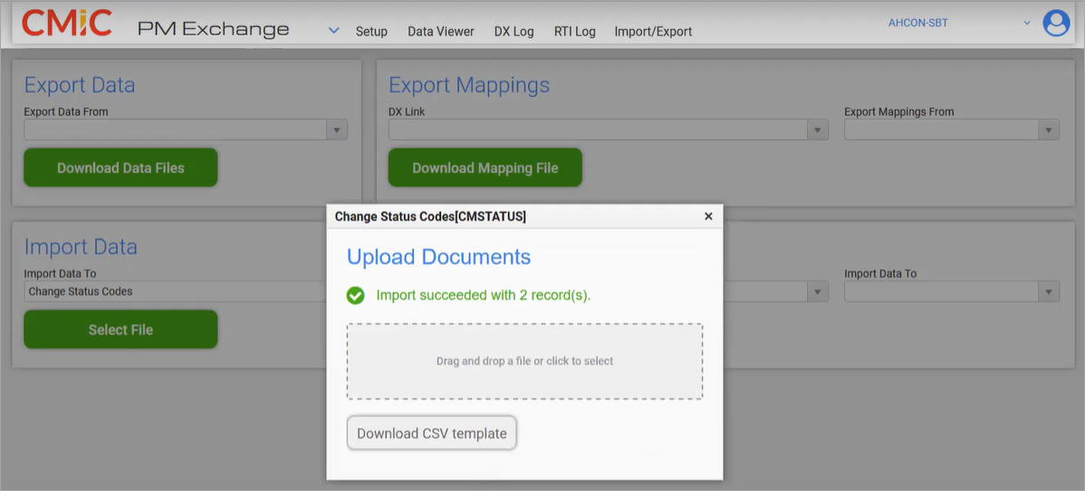Click the CMiC logo

[x=67, y=24]
